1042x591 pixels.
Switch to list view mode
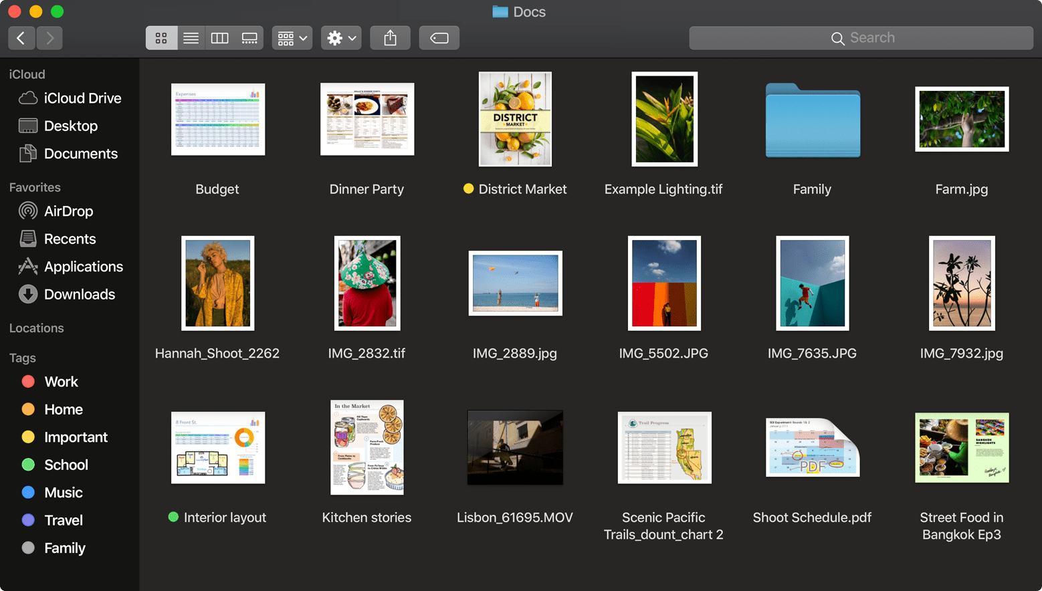pyautogui.click(x=191, y=38)
